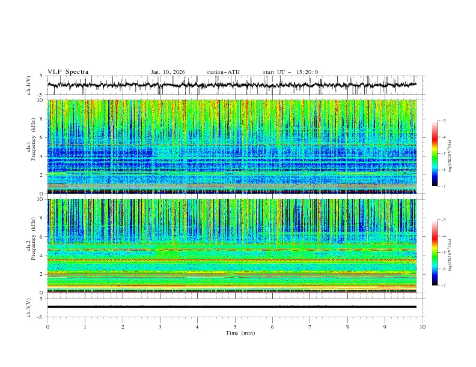This screenshot has width=476, height=367.
Task: Click the log(PSD) label beside ch.2 colorbar
Action: [450, 255]
